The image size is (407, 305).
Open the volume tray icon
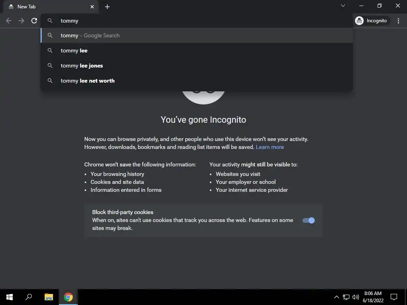click(356, 297)
